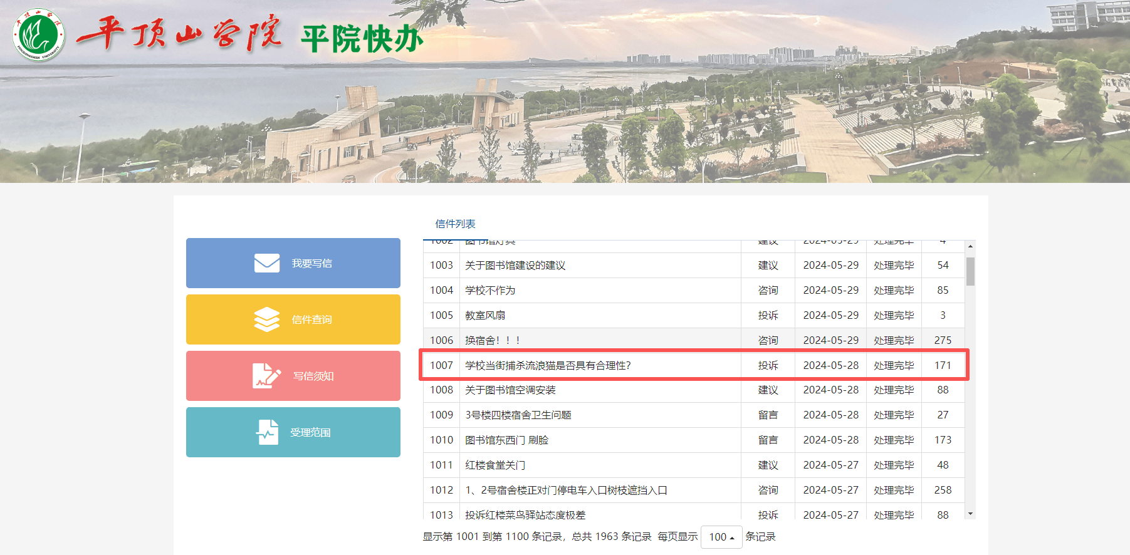This screenshot has width=1130, height=555.
Task: Click the file pulse icon on 受理范围
Action: point(268,432)
